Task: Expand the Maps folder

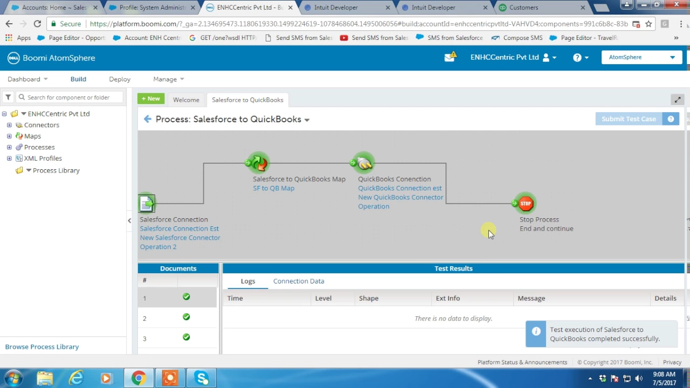Action: 9,136
